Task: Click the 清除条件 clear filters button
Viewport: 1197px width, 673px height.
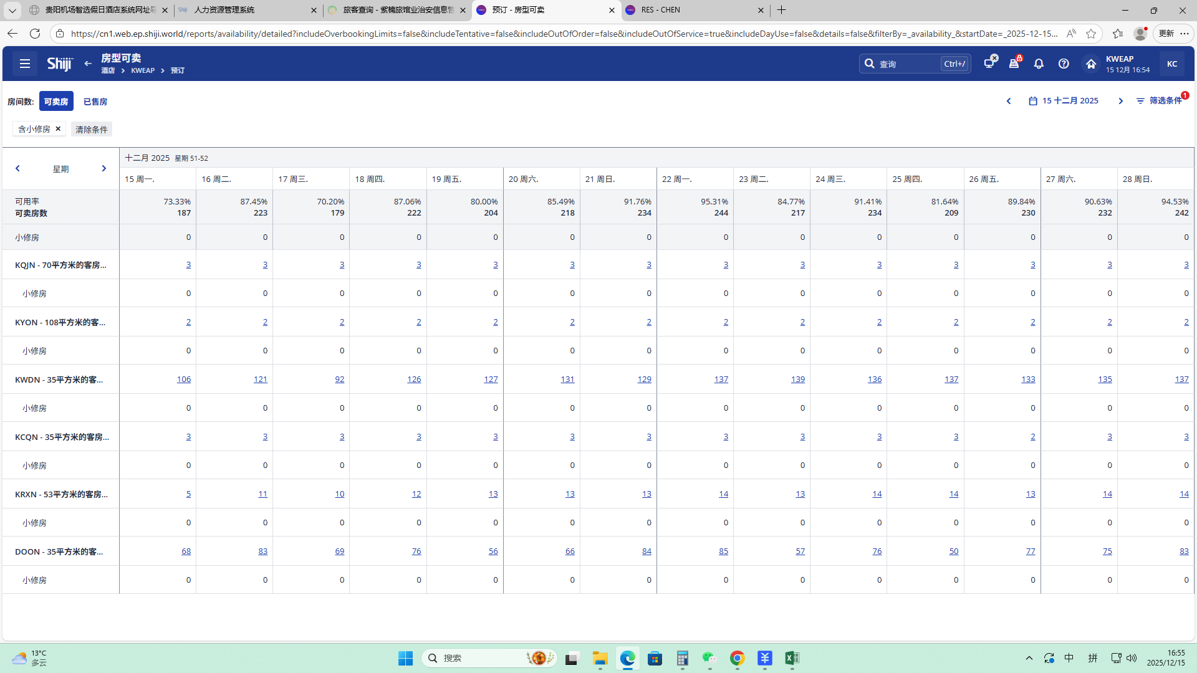Action: click(x=92, y=130)
